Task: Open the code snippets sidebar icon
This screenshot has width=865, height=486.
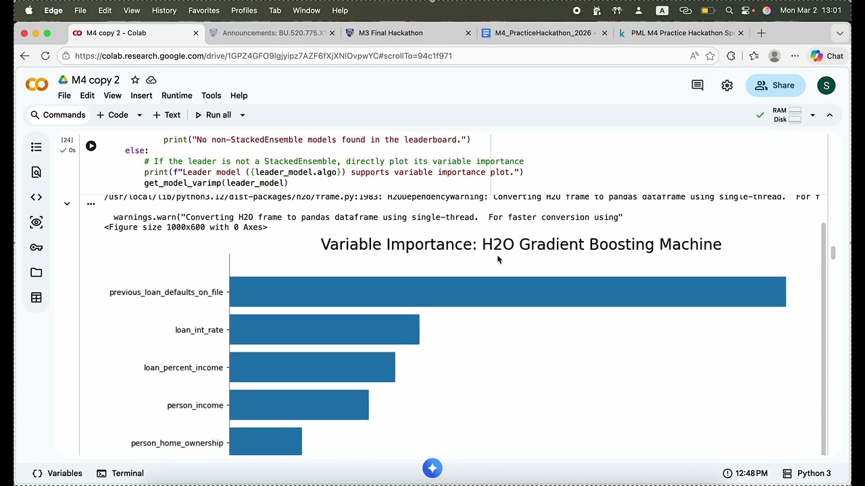Action: pos(36,197)
